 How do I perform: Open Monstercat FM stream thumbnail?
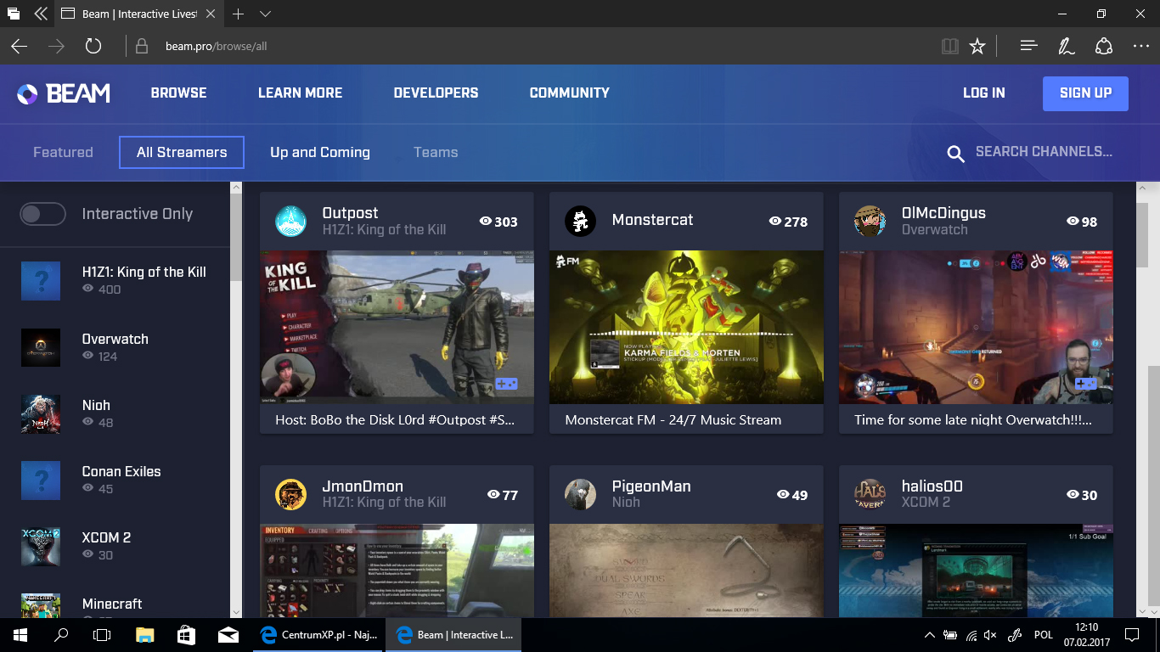(x=686, y=327)
